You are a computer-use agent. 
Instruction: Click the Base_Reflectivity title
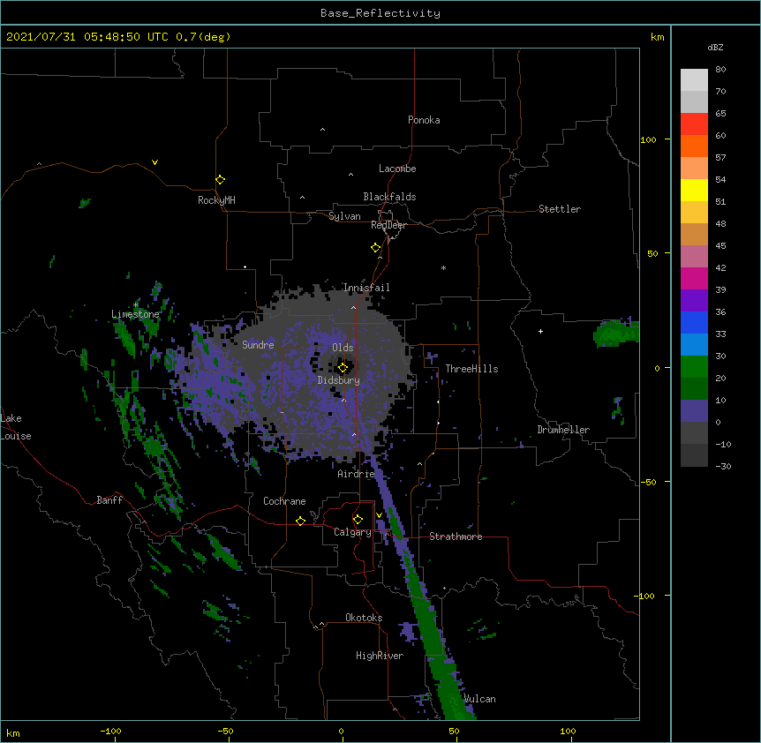(380, 13)
